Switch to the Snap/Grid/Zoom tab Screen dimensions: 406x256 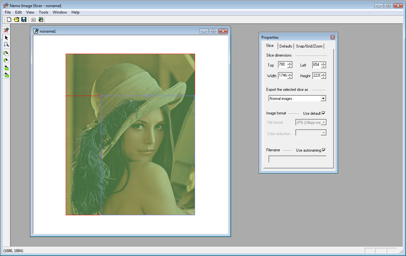point(309,46)
